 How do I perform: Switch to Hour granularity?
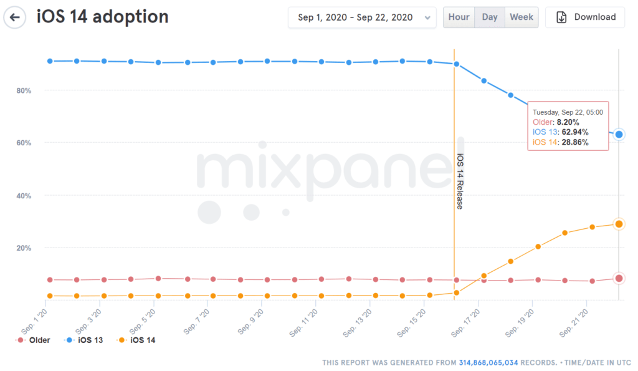pyautogui.click(x=459, y=17)
